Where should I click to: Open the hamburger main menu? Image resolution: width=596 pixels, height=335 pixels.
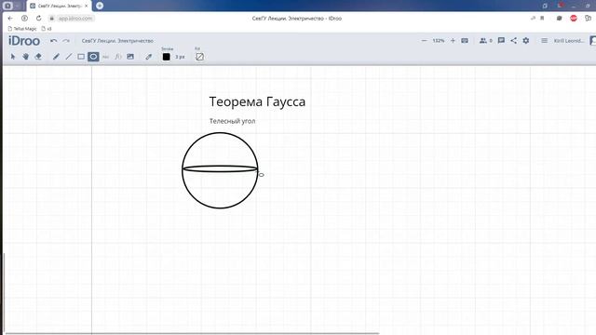point(544,41)
